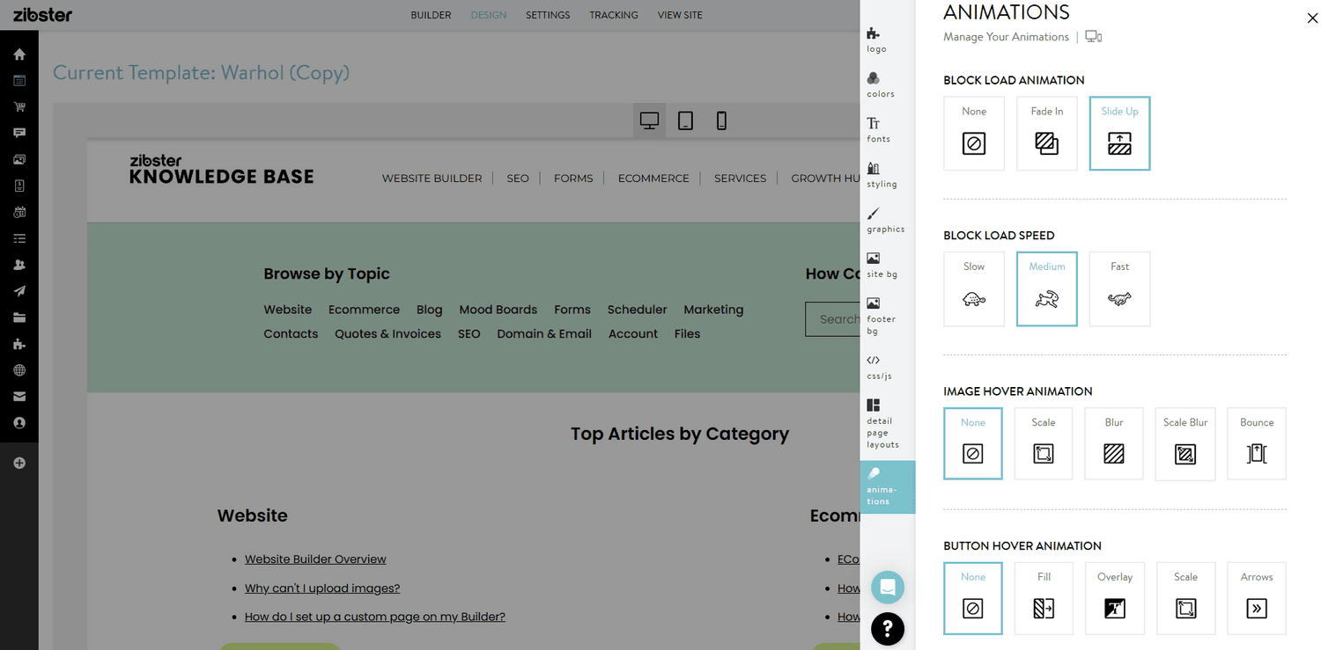
Task: Click the folder icon in left sidebar
Action: (x=19, y=318)
